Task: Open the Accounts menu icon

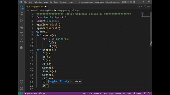Action: click(x=22, y=82)
